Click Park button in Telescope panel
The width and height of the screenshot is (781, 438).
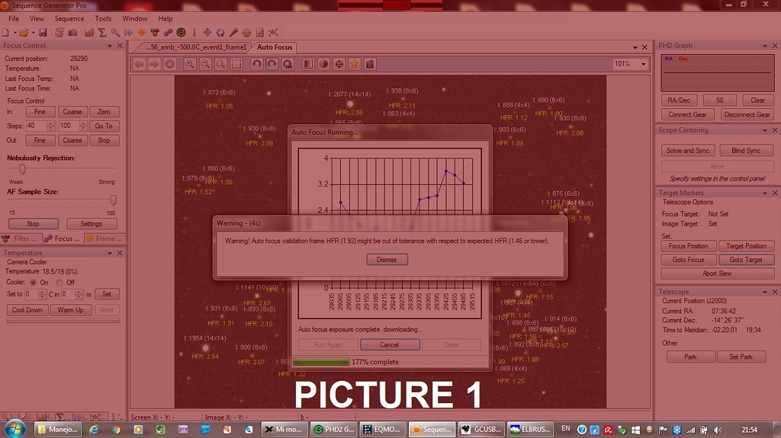[690, 356]
